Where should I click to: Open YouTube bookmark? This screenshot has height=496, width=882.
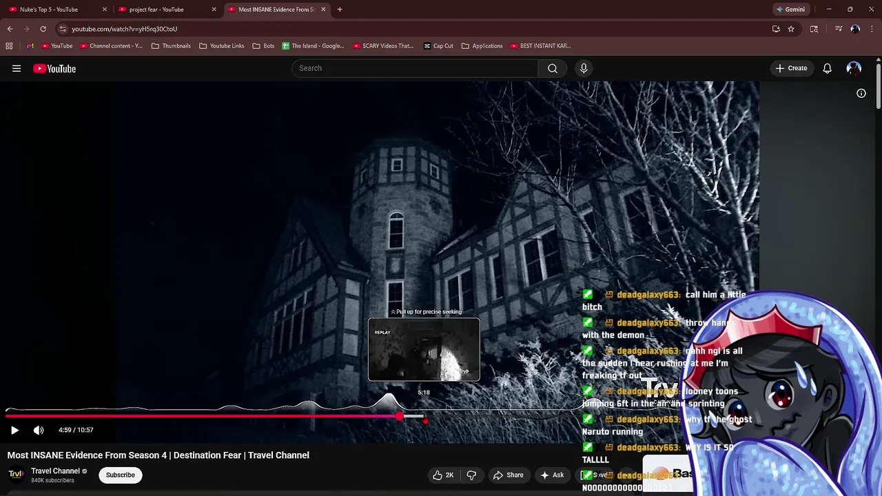tap(57, 46)
